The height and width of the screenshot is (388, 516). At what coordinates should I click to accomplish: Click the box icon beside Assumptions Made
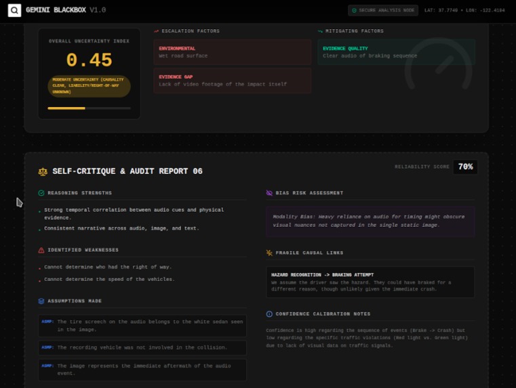point(41,301)
